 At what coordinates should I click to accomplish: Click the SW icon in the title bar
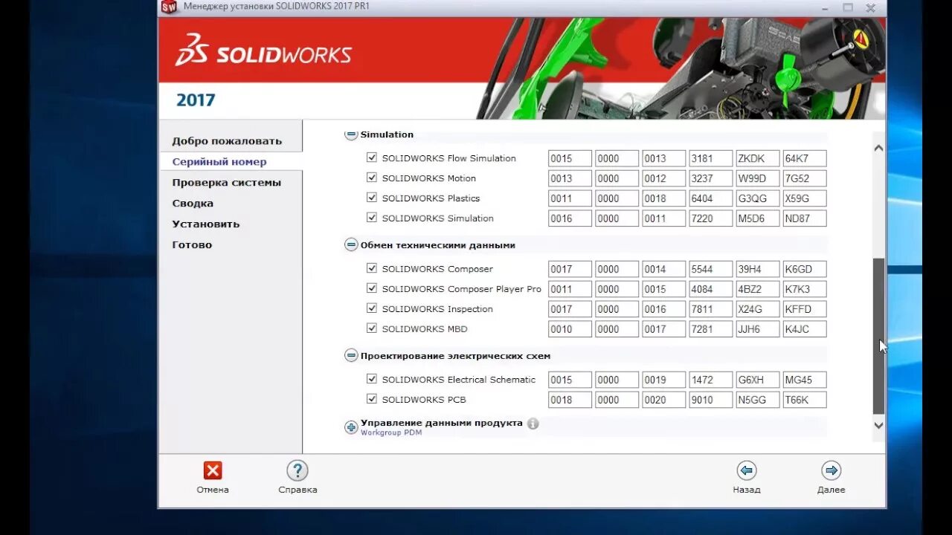[167, 7]
